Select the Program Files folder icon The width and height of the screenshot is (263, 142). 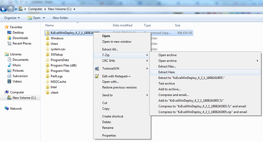coord(48,71)
